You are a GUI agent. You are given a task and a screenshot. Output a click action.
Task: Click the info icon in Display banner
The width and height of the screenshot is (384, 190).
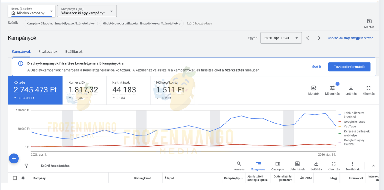pos(21,63)
